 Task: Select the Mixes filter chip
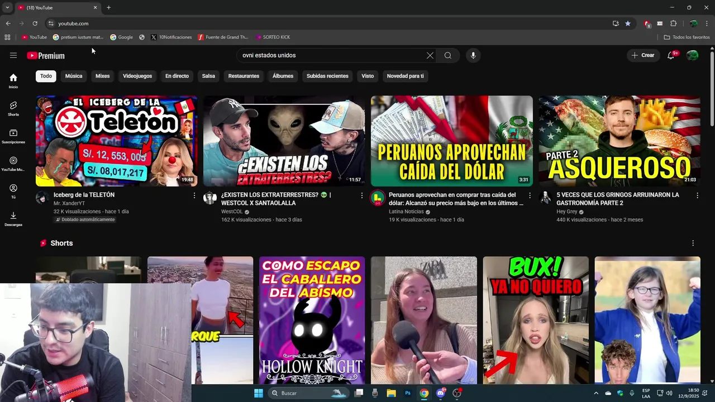pyautogui.click(x=103, y=76)
